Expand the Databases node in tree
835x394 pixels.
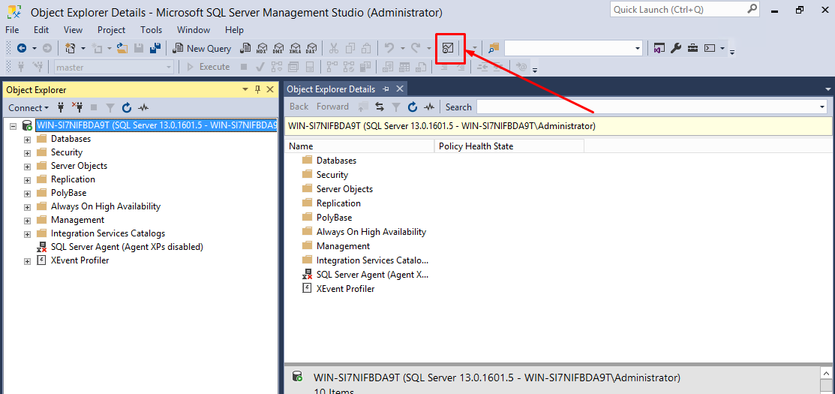pyautogui.click(x=28, y=140)
